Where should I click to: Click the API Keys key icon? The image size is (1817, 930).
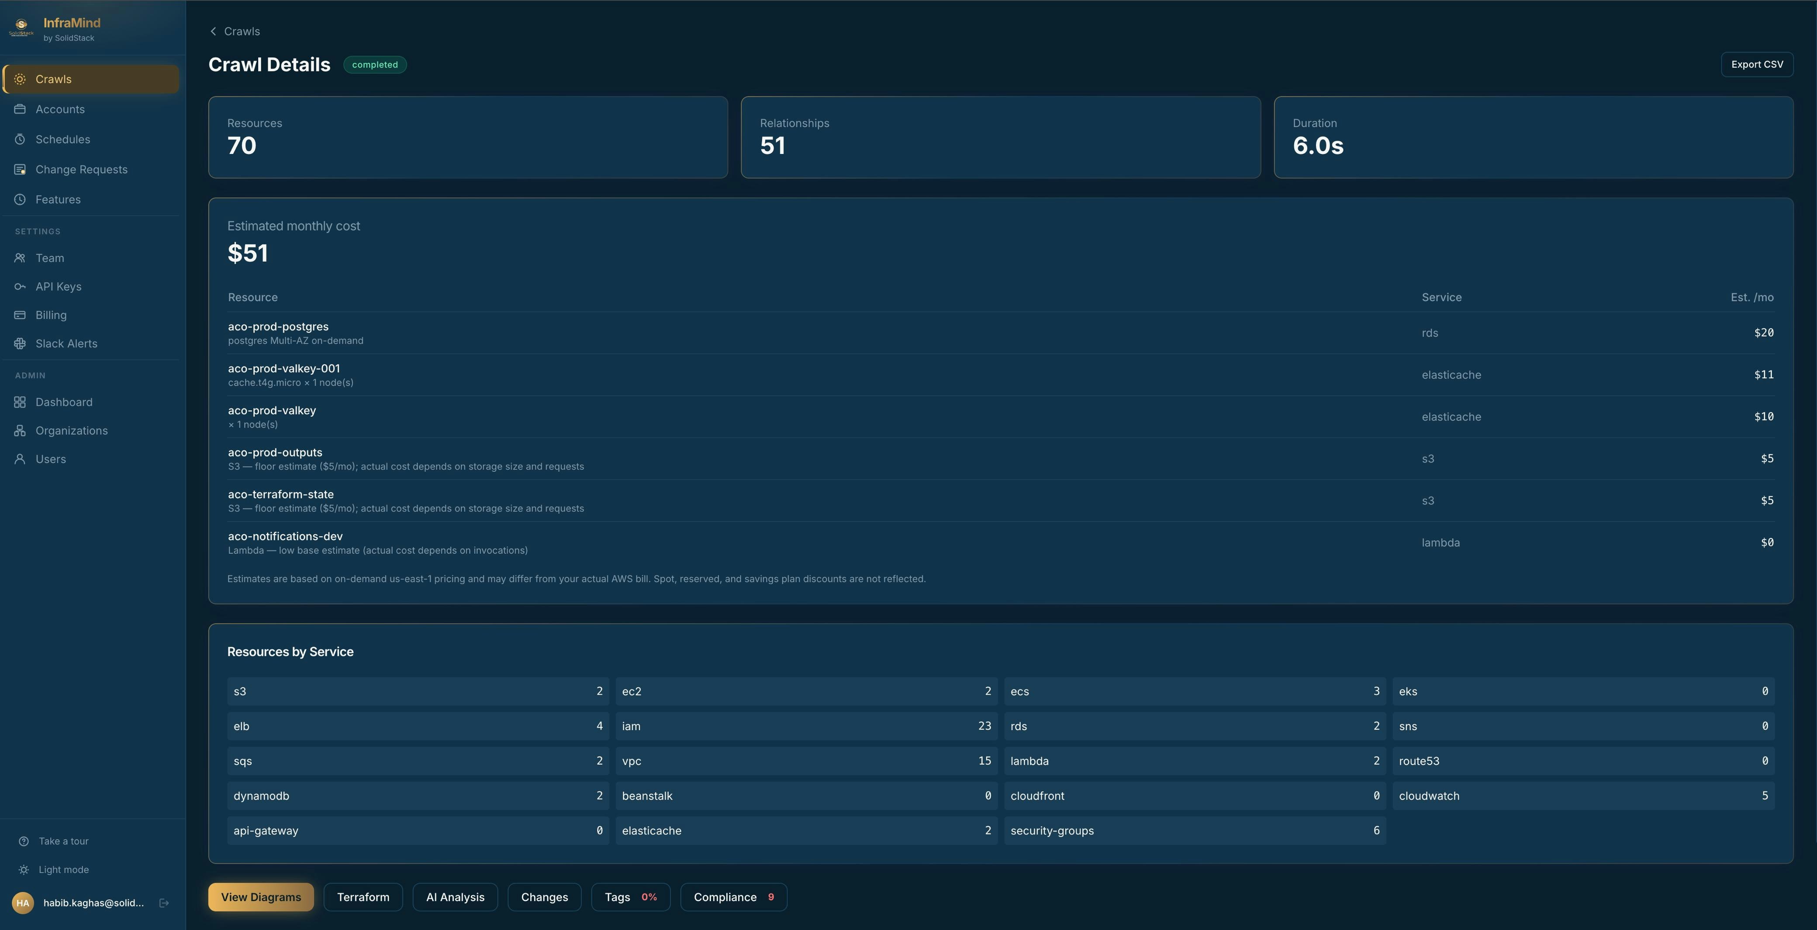point(20,287)
